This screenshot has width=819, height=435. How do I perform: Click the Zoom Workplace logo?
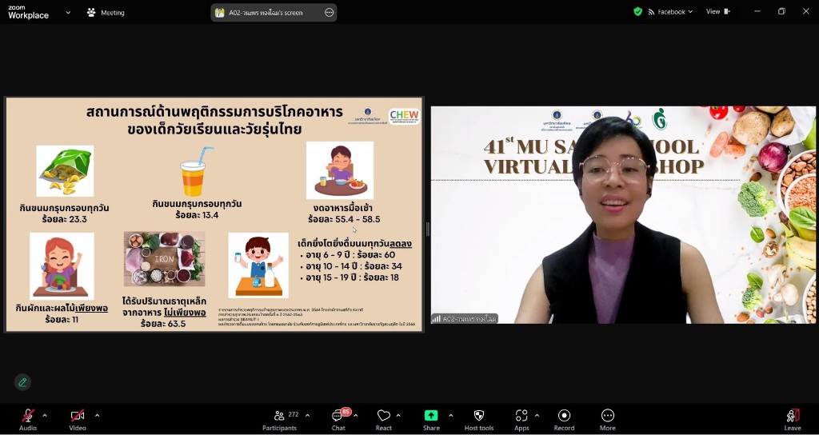tap(28, 13)
